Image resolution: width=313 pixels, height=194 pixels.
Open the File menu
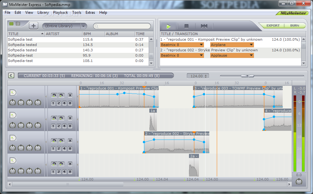(x=7, y=13)
